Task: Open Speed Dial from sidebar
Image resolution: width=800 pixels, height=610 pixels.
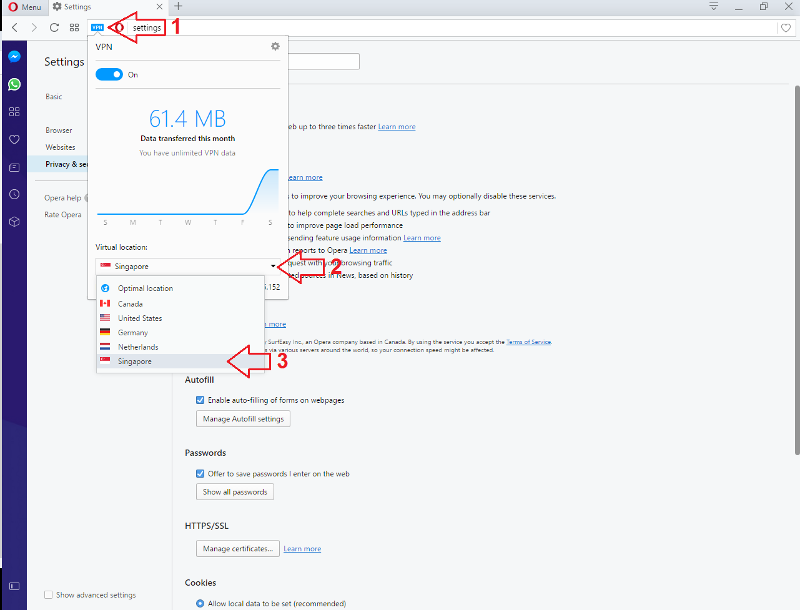Action: point(14,112)
